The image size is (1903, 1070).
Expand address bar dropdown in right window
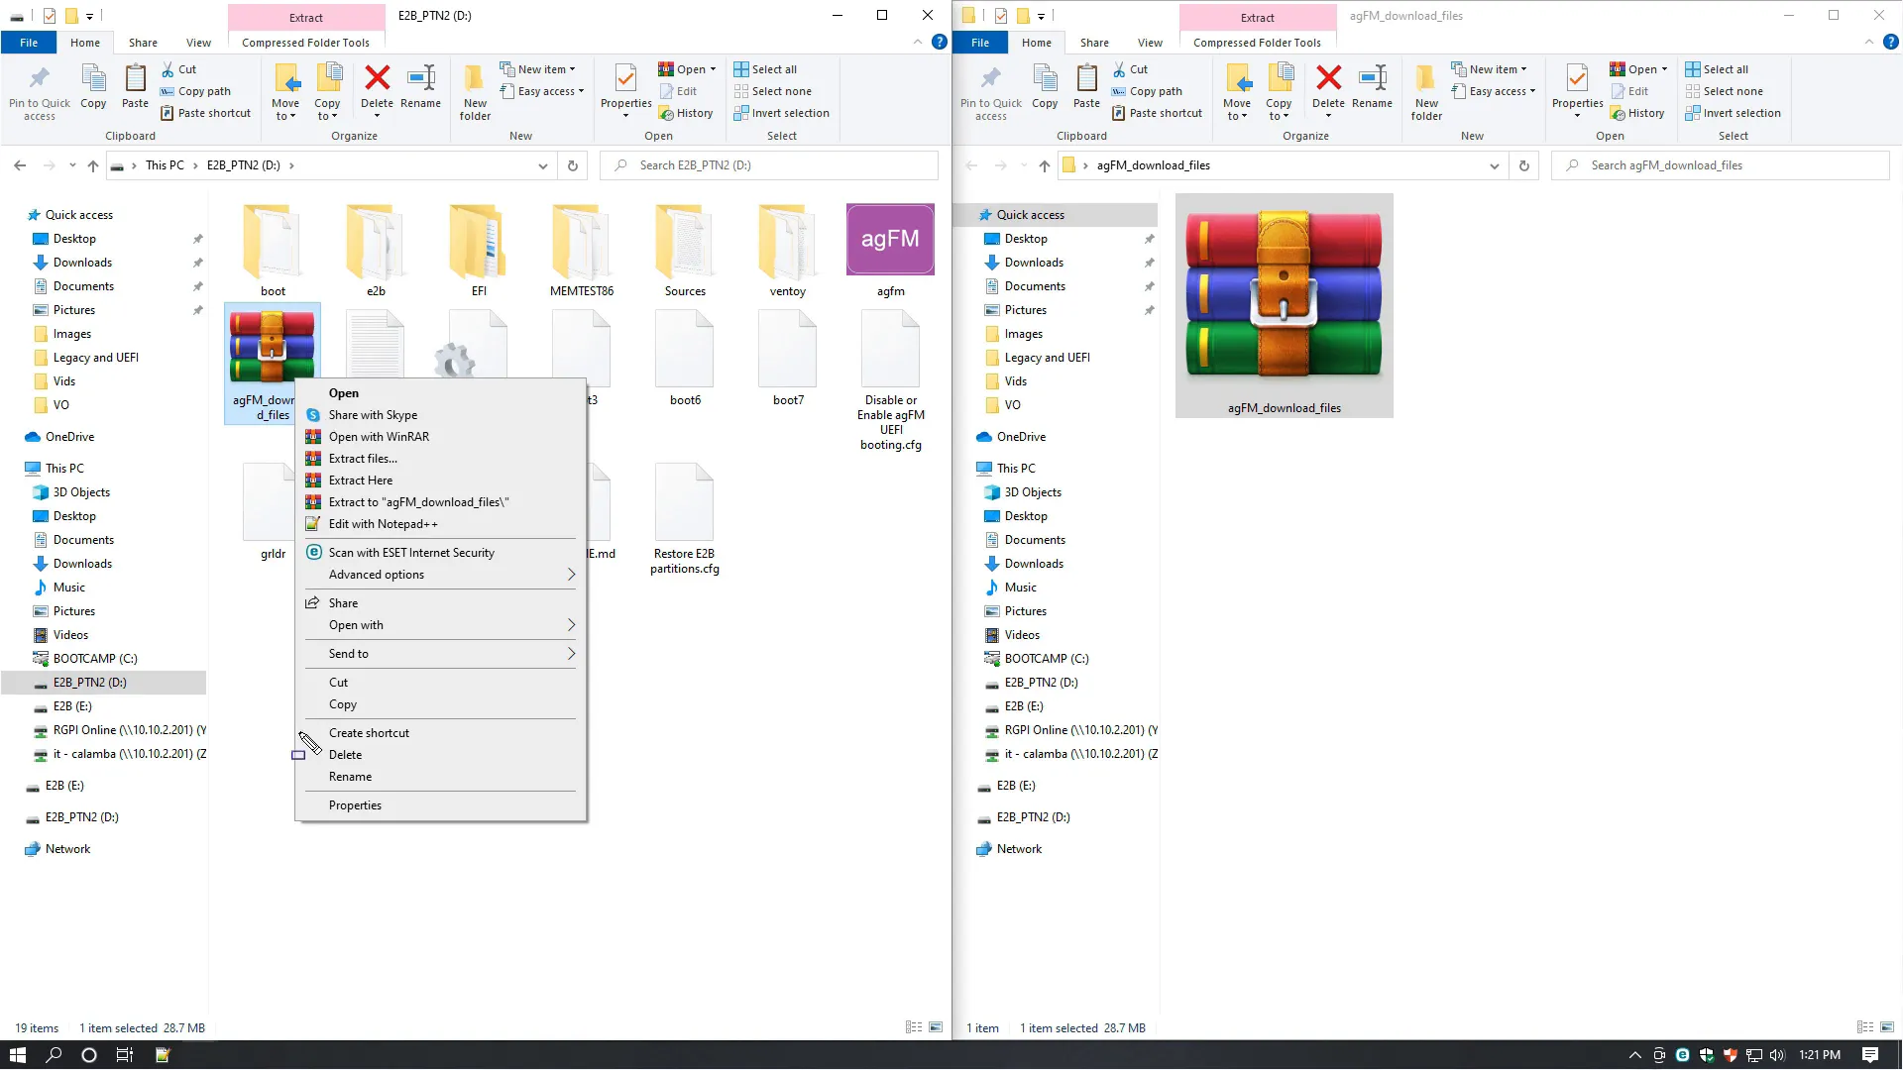(1494, 165)
